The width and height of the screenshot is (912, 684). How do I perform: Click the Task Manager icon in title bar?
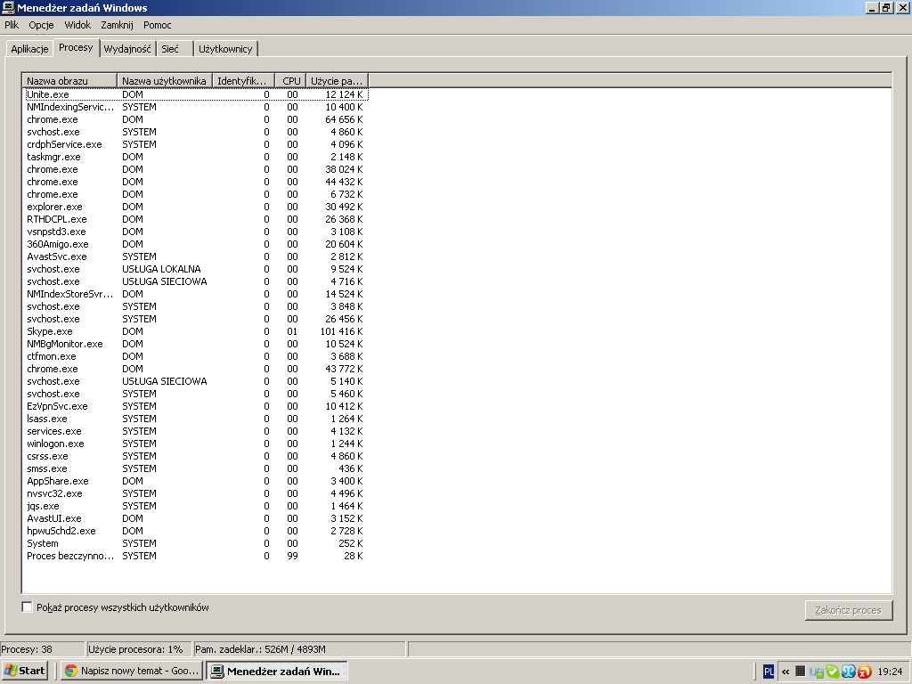(8, 8)
